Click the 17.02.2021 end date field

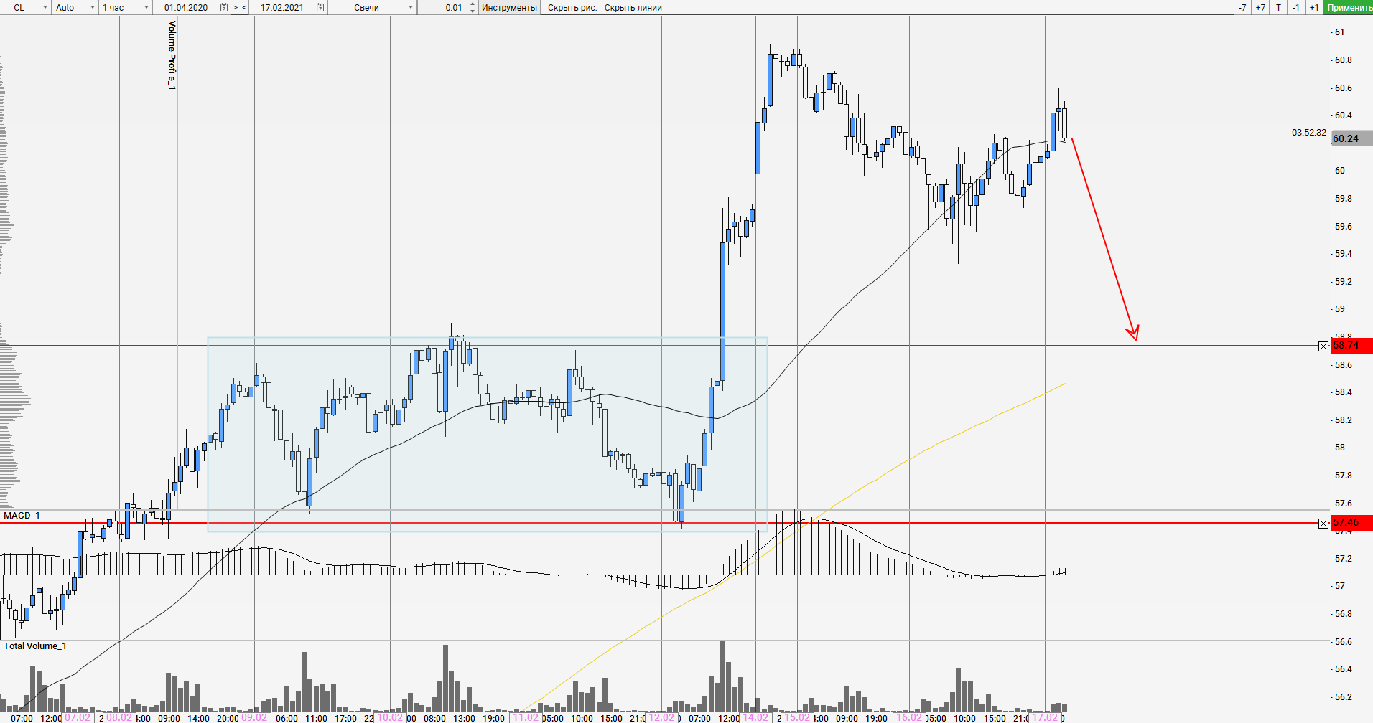click(x=282, y=7)
